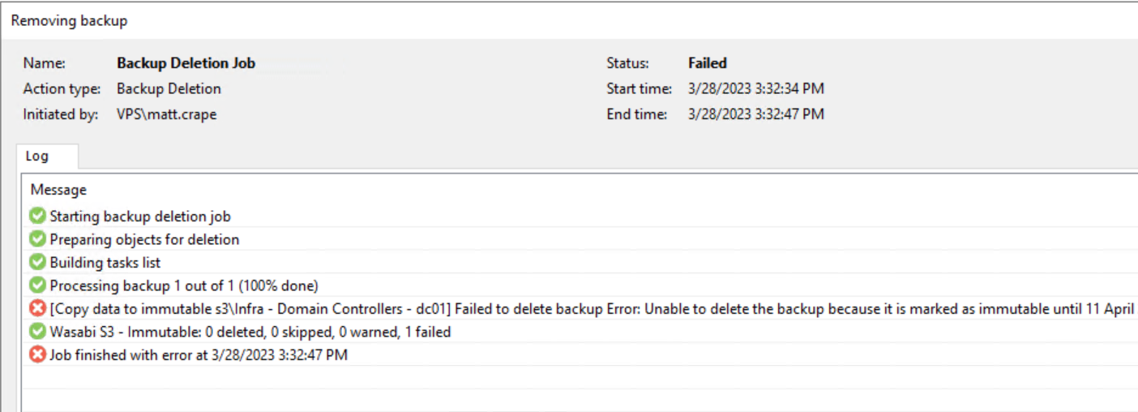Click the green success icon beside Starting backup deletion job
Viewport: 1138px width, 412px height.
point(37,216)
